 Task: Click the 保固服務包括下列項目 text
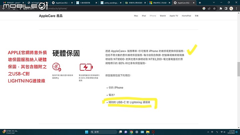[118, 75]
